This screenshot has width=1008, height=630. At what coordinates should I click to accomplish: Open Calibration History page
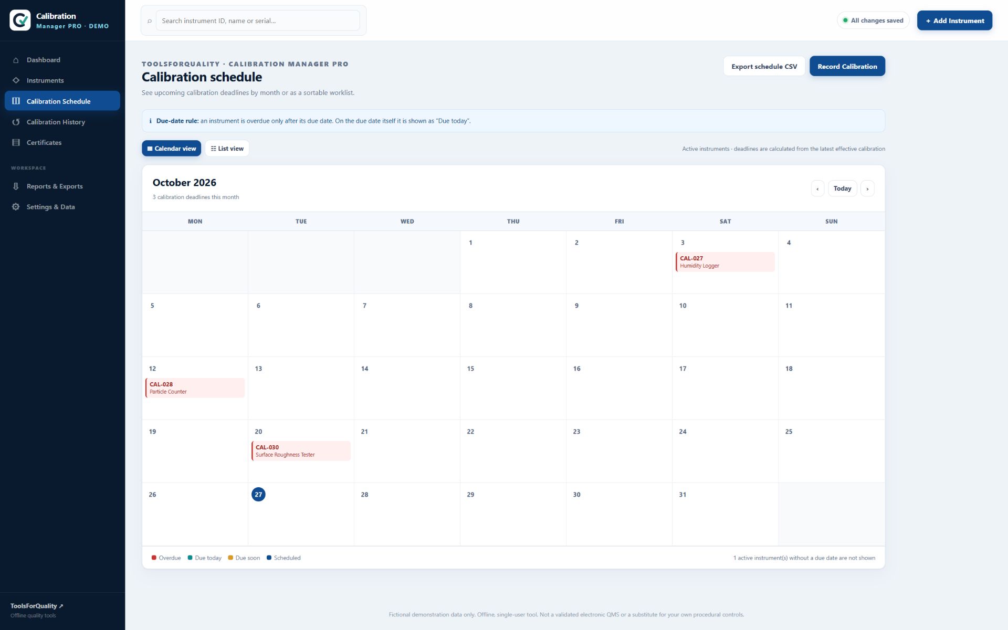point(62,122)
